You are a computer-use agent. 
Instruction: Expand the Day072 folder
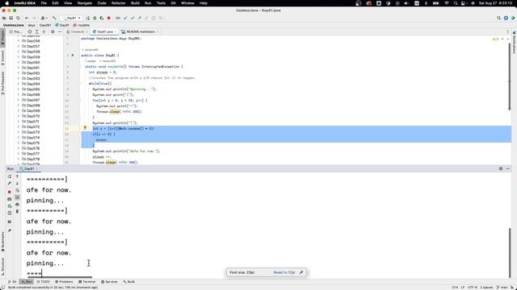click(19, 127)
